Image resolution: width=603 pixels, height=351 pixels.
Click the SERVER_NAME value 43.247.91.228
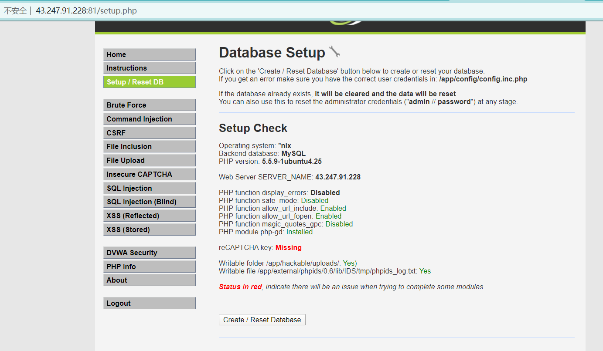[338, 177]
